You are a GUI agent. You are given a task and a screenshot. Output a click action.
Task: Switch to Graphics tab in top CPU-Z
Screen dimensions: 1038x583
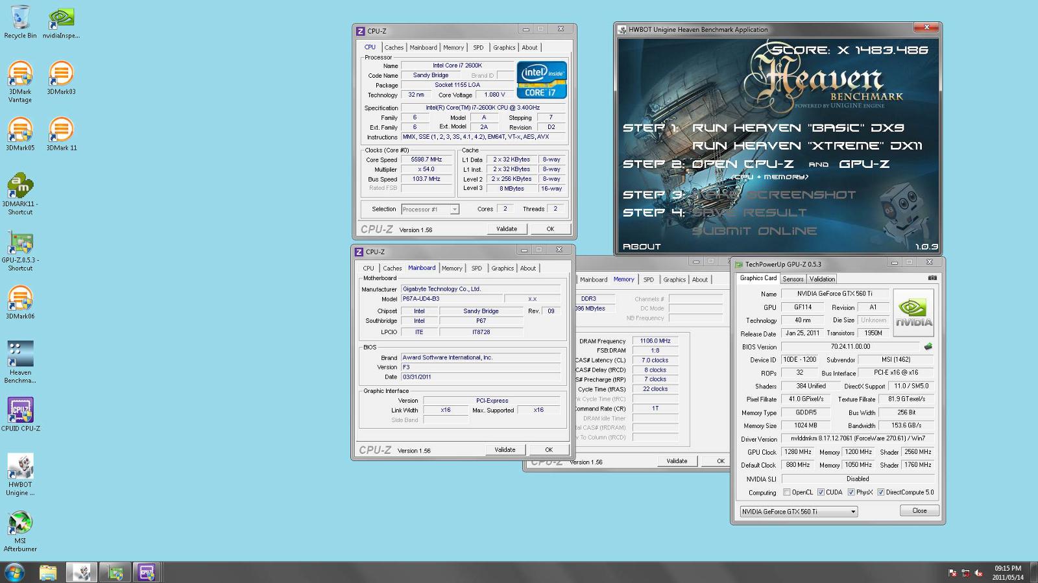click(504, 47)
